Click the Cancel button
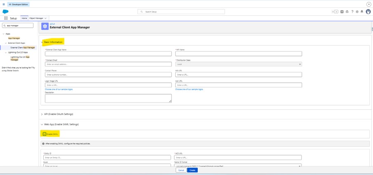The height and width of the screenshot is (175, 373). [181, 170]
